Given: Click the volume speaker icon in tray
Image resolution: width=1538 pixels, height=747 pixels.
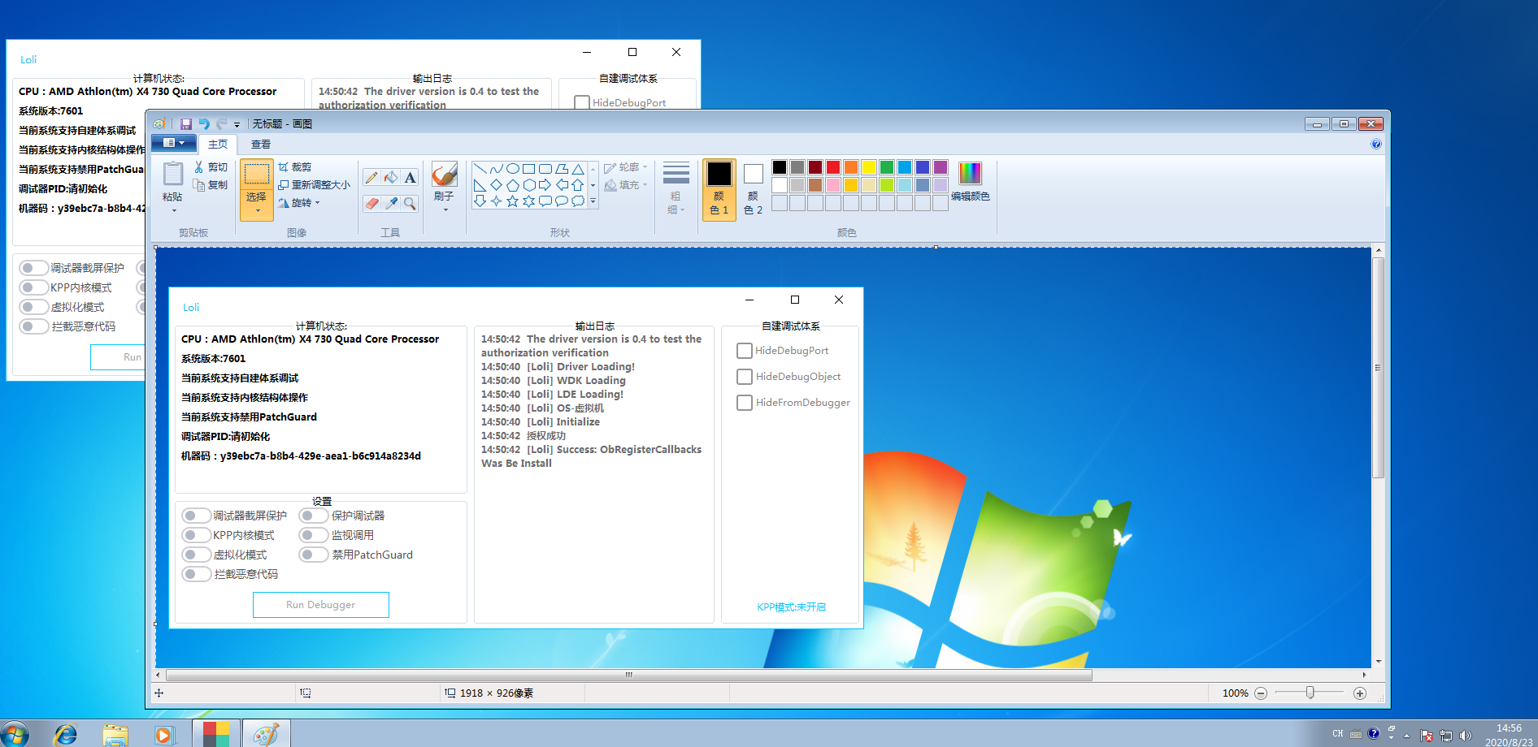Looking at the screenshot, I should (x=1466, y=736).
